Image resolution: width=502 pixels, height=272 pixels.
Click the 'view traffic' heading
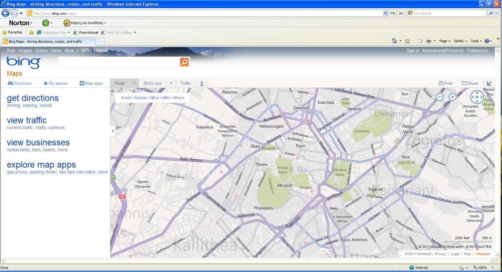[26, 120]
